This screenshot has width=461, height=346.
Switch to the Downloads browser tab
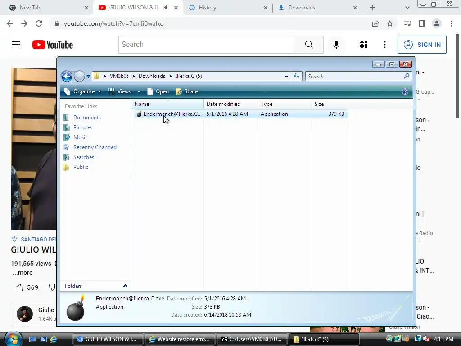point(317,8)
